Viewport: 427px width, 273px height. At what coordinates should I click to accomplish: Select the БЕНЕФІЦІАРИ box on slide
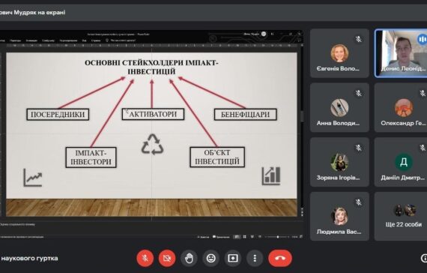246,114
